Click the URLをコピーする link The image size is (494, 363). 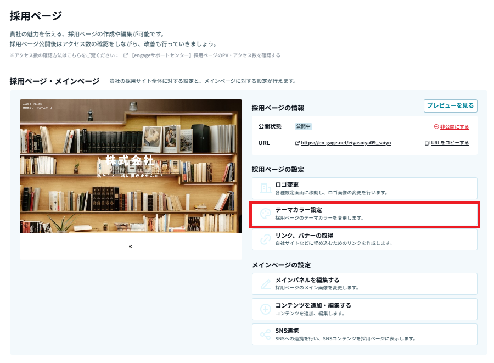450,143
